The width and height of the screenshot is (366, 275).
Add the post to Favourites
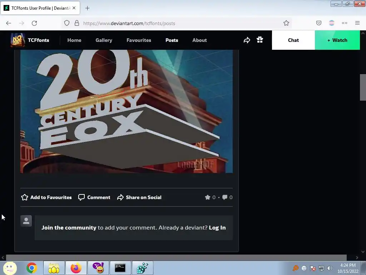click(x=46, y=197)
